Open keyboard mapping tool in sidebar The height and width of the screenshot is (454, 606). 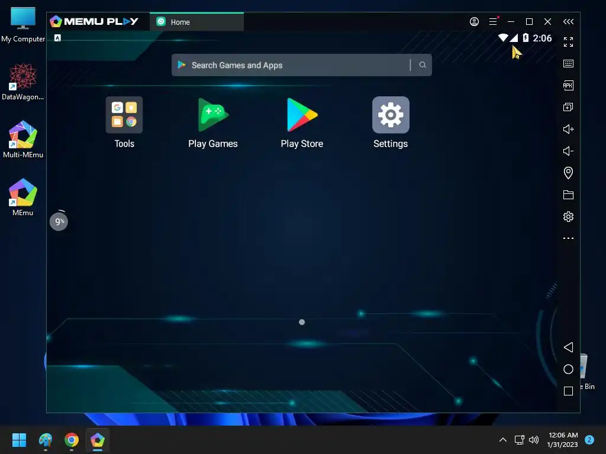pyautogui.click(x=568, y=64)
